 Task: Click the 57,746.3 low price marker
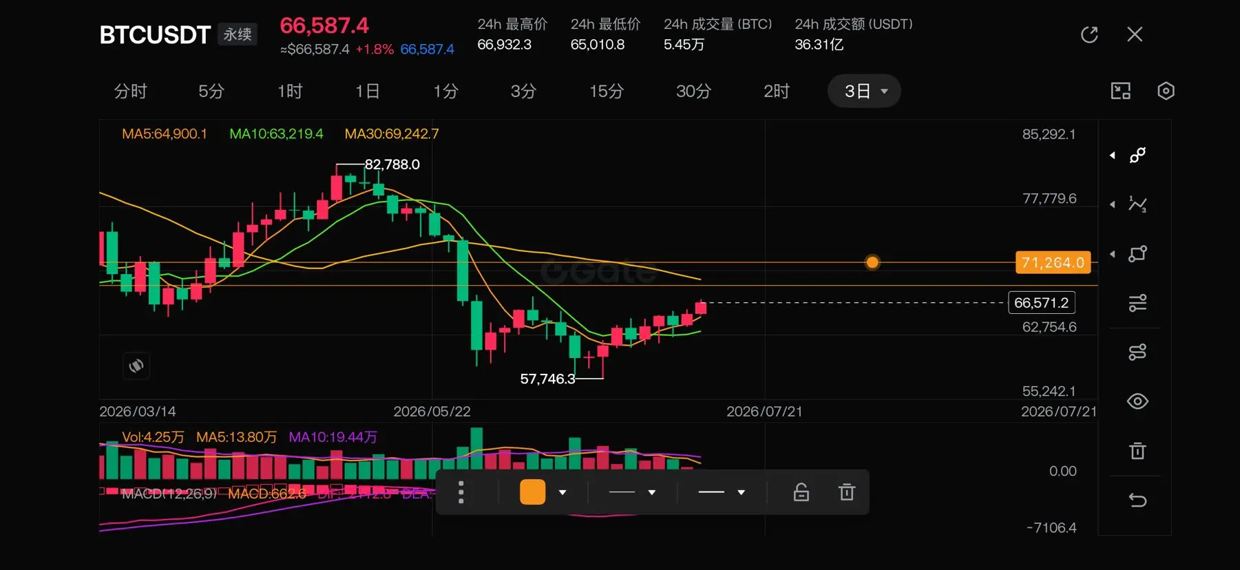(x=547, y=379)
